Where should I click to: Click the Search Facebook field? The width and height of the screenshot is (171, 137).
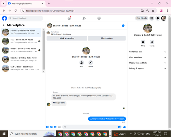coord(26,18)
